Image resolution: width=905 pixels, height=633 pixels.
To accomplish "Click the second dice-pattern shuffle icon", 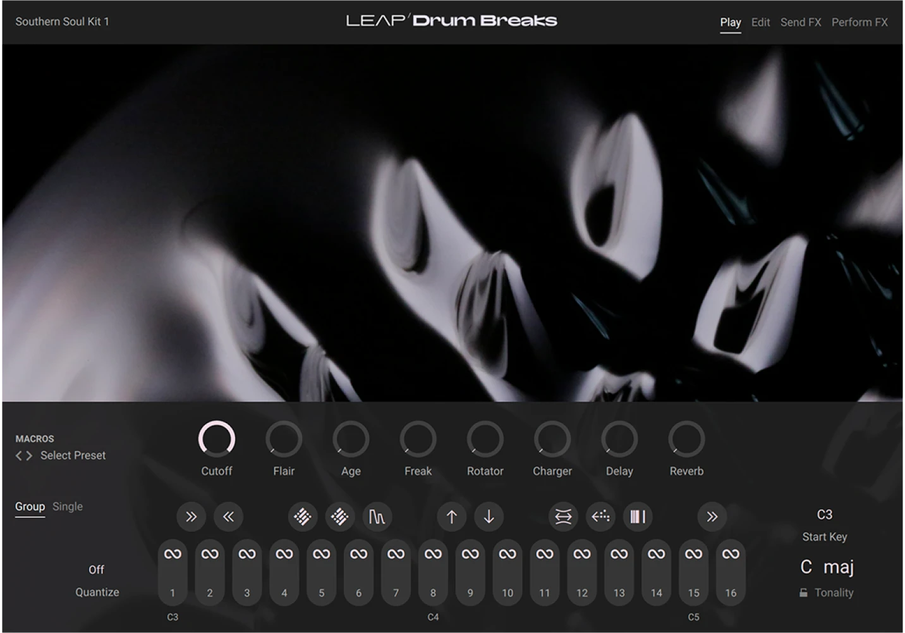I will click(339, 517).
